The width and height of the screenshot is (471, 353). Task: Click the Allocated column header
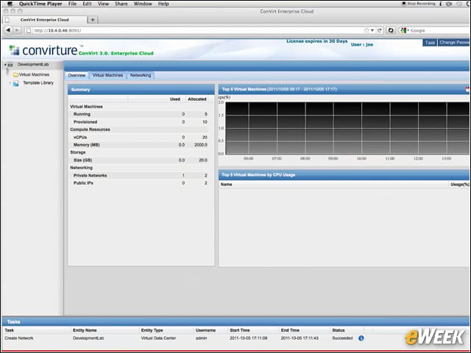pyautogui.click(x=197, y=99)
